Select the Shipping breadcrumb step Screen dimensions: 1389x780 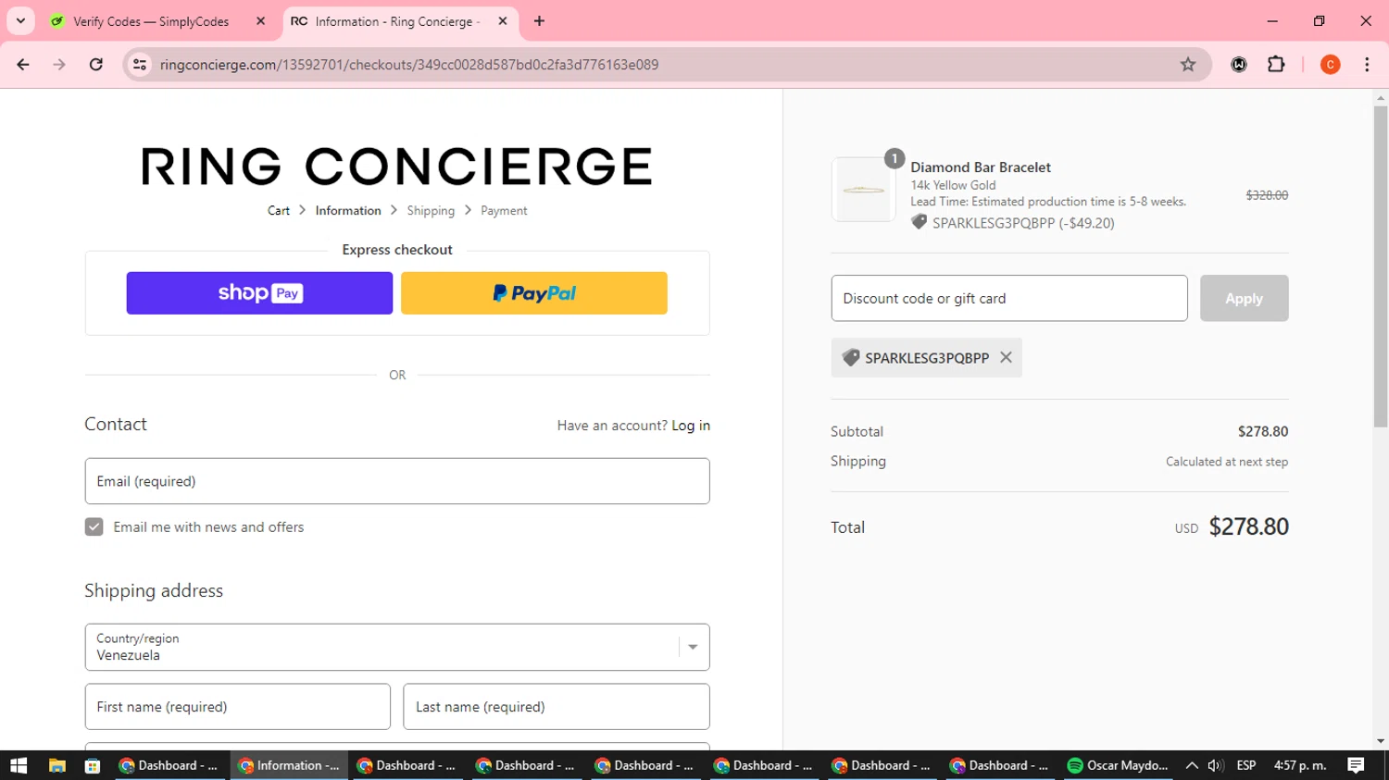[x=431, y=211]
